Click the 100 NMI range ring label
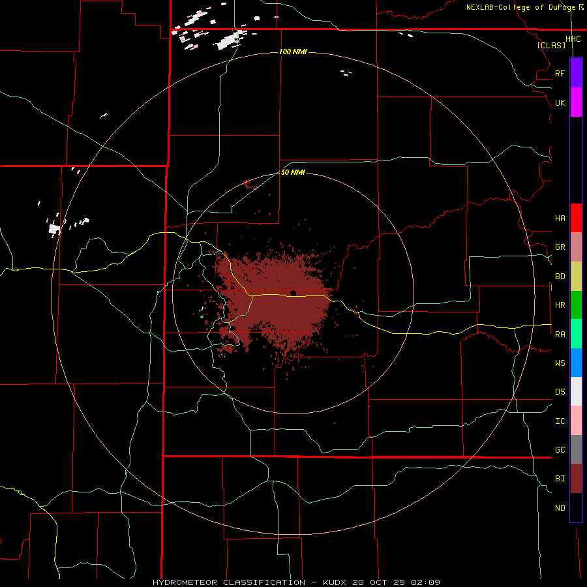The height and width of the screenshot is (587, 587). point(293,52)
